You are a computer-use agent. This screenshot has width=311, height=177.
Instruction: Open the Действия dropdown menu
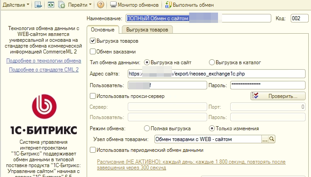click(x=16, y=5)
